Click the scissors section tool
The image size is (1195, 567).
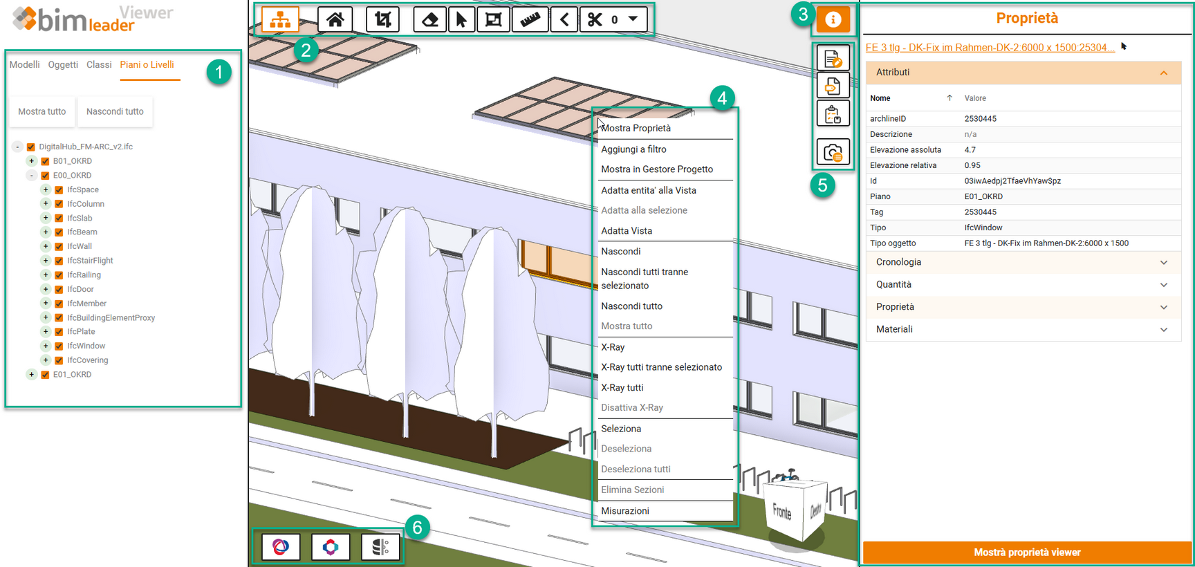pos(595,19)
